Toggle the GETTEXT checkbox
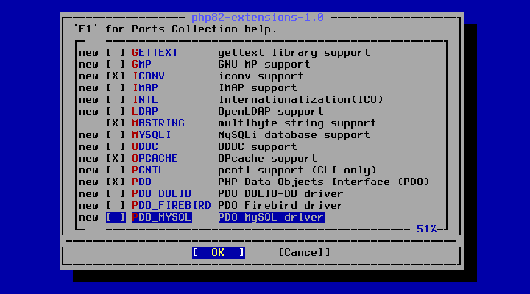Screen dimensions: 530x294 click(x=116, y=53)
